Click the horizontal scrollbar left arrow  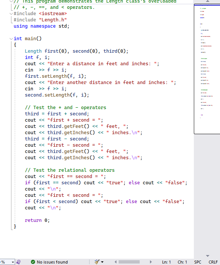click(116, 262)
